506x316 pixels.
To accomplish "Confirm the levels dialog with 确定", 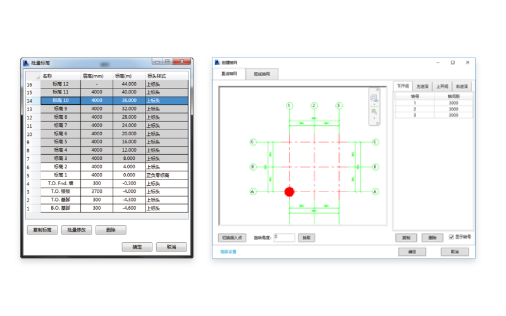I will click(x=137, y=247).
